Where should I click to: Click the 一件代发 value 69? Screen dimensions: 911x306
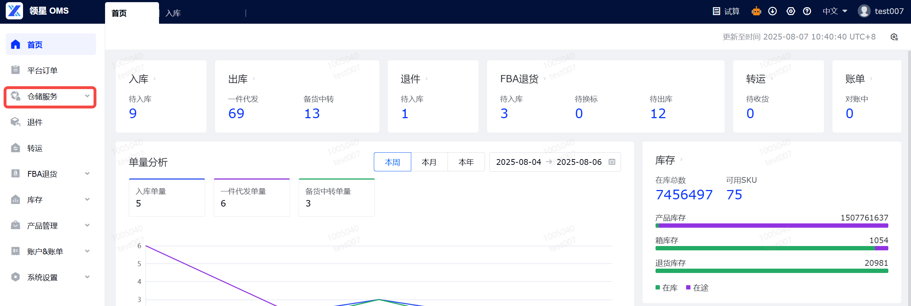click(x=236, y=113)
